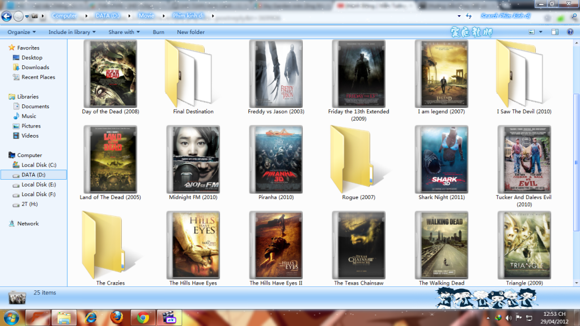The image size is (580, 326).
Task: Open the Share with menu
Action: [x=124, y=32]
